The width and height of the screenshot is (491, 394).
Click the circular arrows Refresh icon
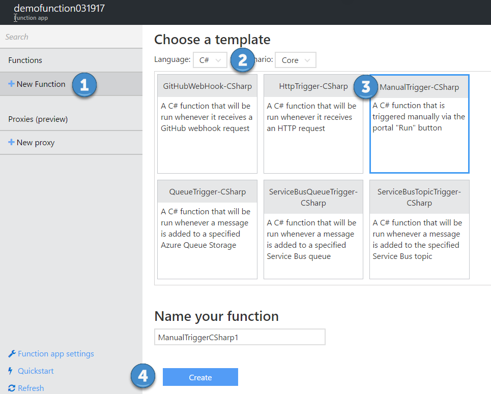click(12, 388)
